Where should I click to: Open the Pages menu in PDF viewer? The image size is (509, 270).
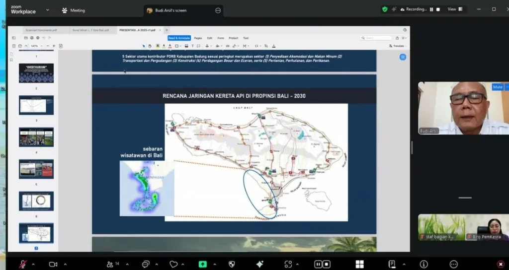[x=198, y=38]
